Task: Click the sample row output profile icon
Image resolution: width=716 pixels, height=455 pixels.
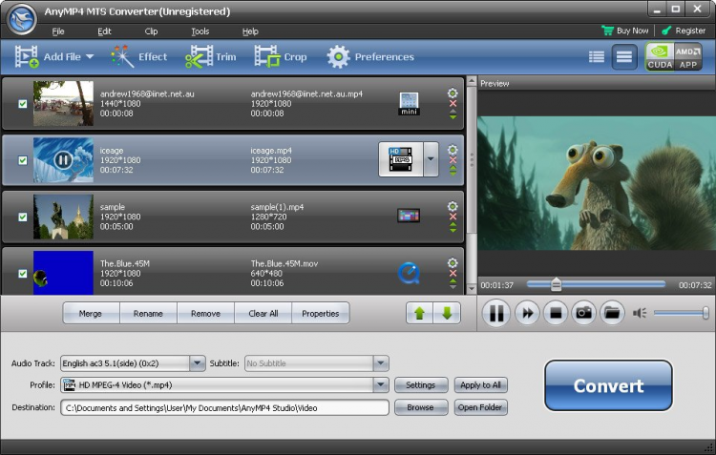Action: (409, 216)
